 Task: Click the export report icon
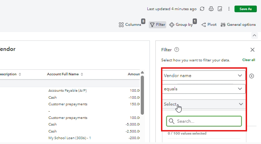click(220, 9)
